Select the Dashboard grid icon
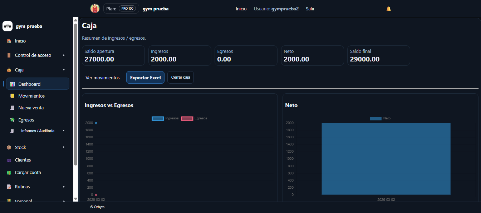The height and width of the screenshot is (213, 481). [x=13, y=84]
